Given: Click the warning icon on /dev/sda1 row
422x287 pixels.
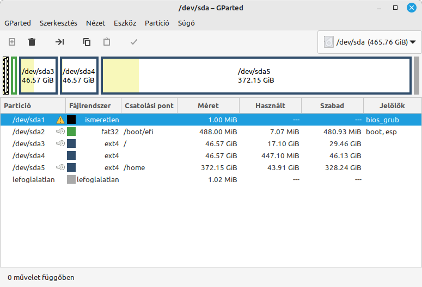Looking at the screenshot, I should point(60,120).
